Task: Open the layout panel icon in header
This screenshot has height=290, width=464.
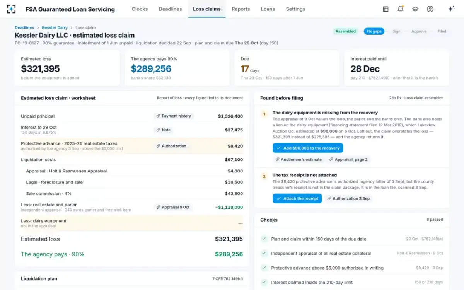Action: point(386,9)
